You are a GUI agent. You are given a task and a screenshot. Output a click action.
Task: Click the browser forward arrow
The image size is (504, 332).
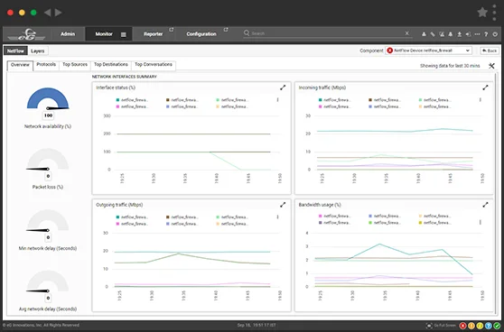tap(58, 13)
